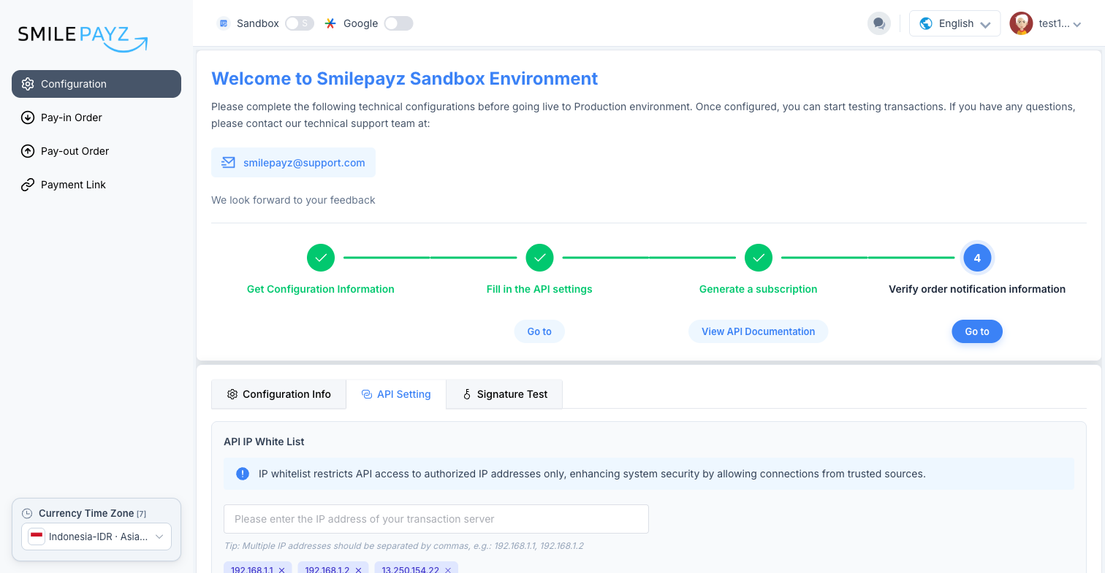Click the Currency Time Zone label

pyautogui.click(x=86, y=513)
